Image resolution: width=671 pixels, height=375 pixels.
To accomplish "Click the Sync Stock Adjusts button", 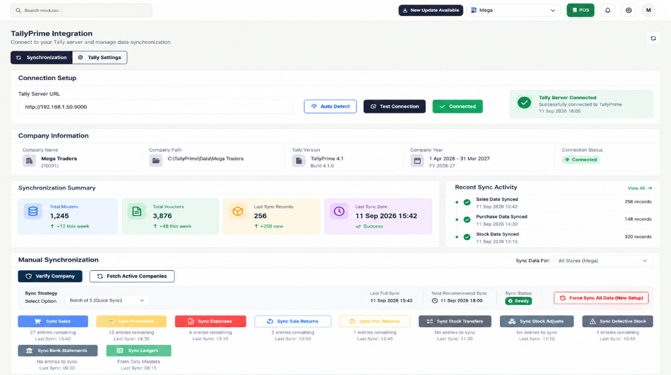I will tap(537, 321).
